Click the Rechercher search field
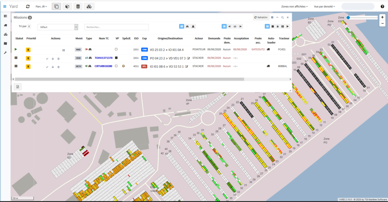 tap(116, 27)
